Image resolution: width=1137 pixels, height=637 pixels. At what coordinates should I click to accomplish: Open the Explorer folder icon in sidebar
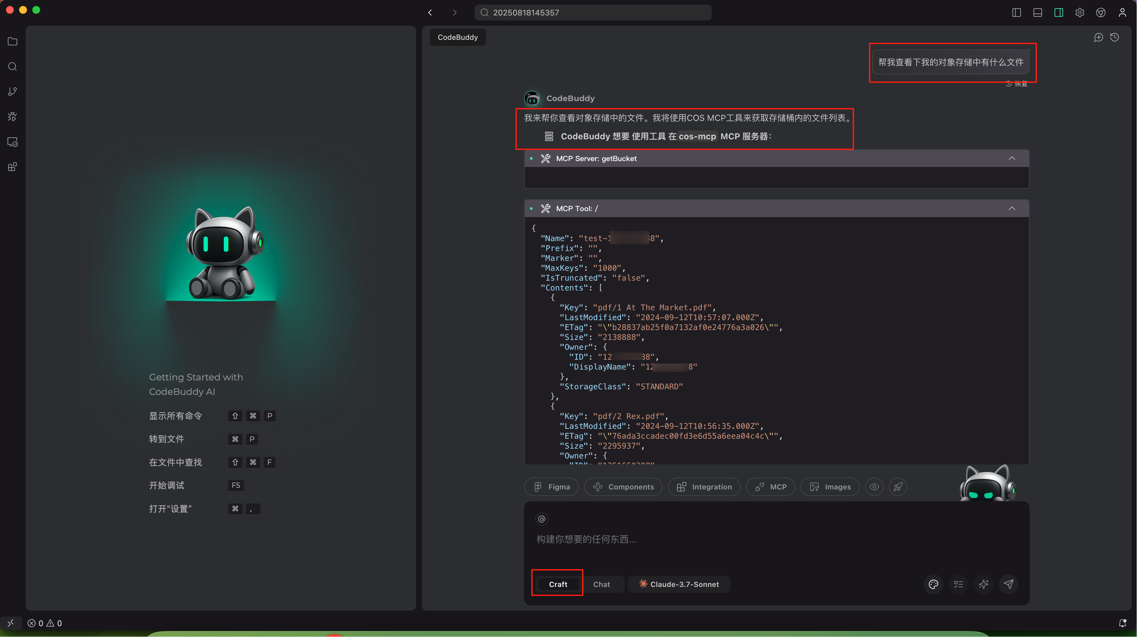(x=13, y=42)
